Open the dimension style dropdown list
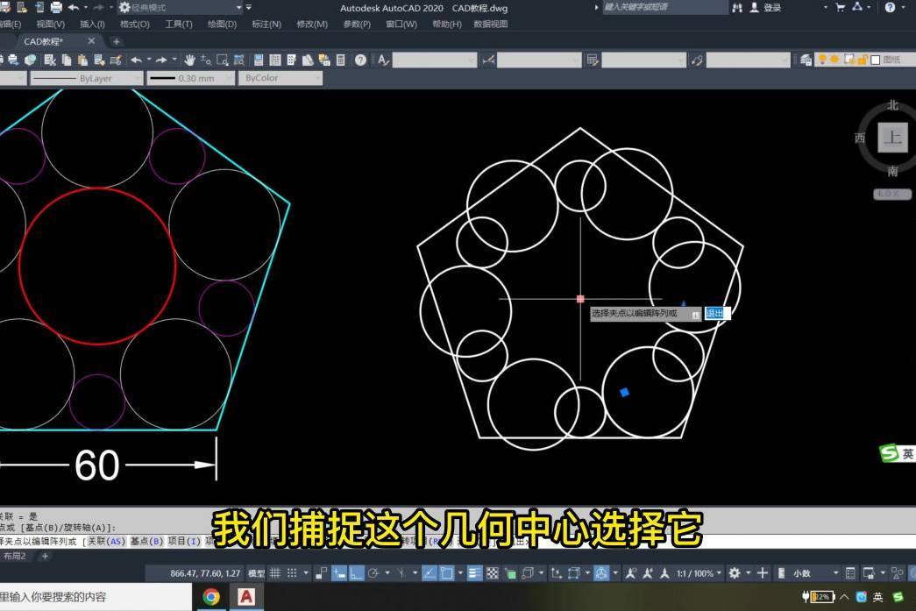The width and height of the screenshot is (916, 611). pyautogui.click(x=539, y=60)
